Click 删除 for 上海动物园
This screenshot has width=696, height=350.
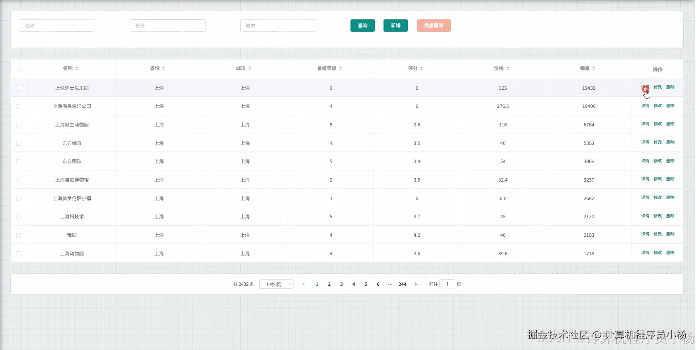click(670, 253)
